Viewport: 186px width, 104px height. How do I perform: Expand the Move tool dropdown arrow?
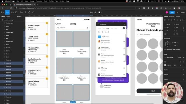click(x=9, y=12)
